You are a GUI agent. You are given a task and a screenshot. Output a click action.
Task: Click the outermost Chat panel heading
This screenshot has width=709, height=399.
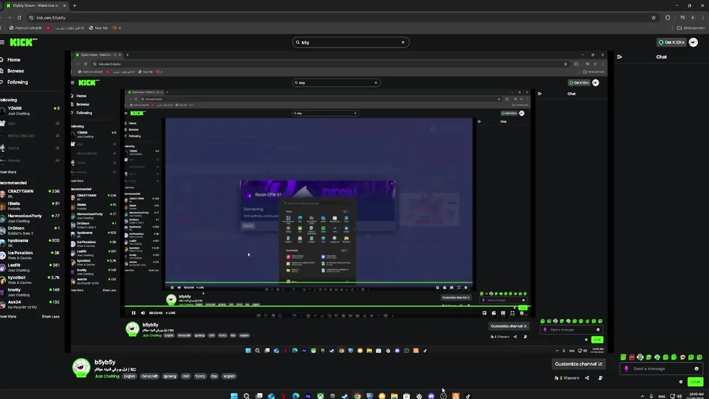[661, 57]
